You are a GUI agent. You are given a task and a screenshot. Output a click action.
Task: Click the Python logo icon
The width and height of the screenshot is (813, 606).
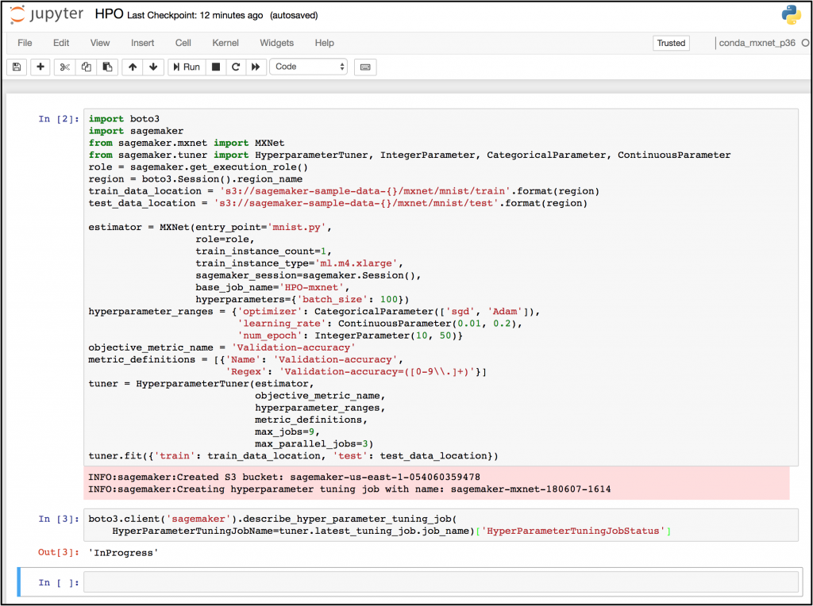pyautogui.click(x=792, y=16)
